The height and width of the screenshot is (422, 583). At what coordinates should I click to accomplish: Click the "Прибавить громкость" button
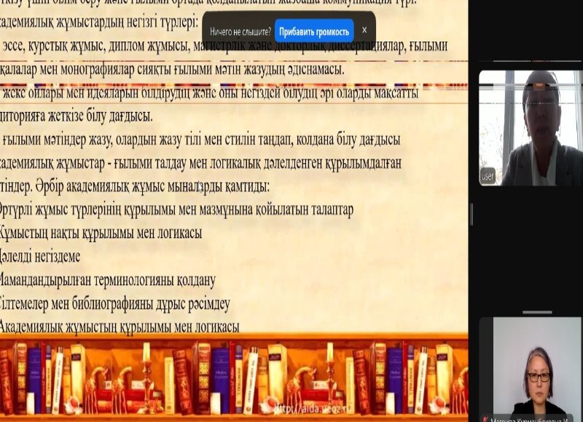(314, 31)
